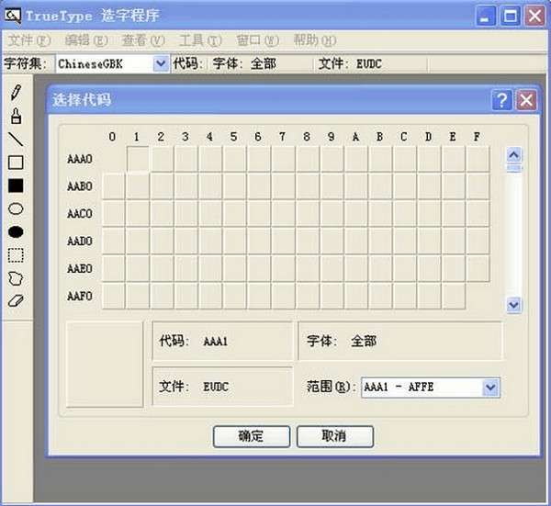Select code cell AAA1 in the grid
551x506 pixels.
pos(138,159)
